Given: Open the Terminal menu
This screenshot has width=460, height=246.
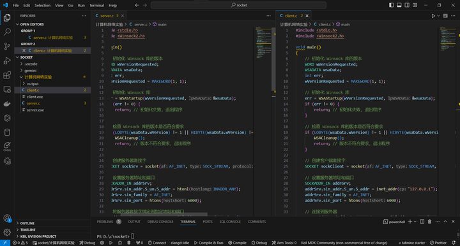Looking at the screenshot, I should pyautogui.click(x=96, y=5).
